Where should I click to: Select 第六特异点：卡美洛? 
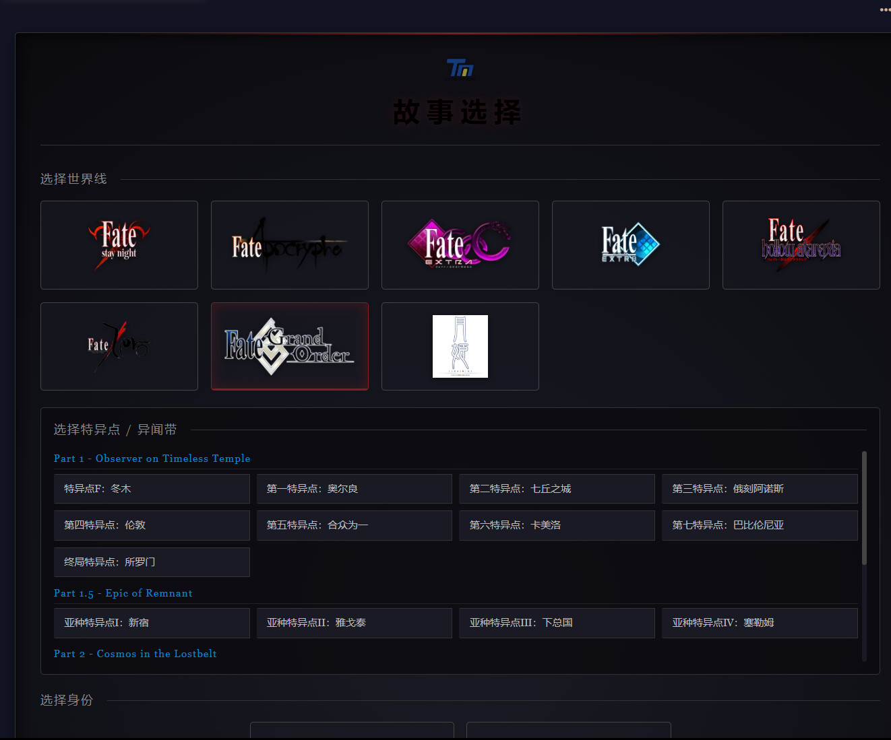(x=557, y=525)
